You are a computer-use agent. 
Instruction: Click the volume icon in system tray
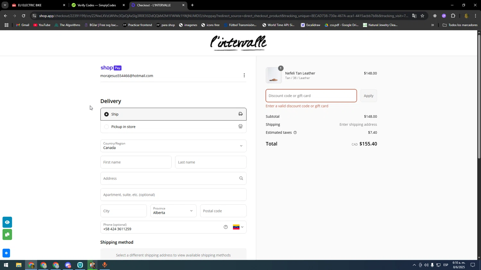click(x=426, y=265)
